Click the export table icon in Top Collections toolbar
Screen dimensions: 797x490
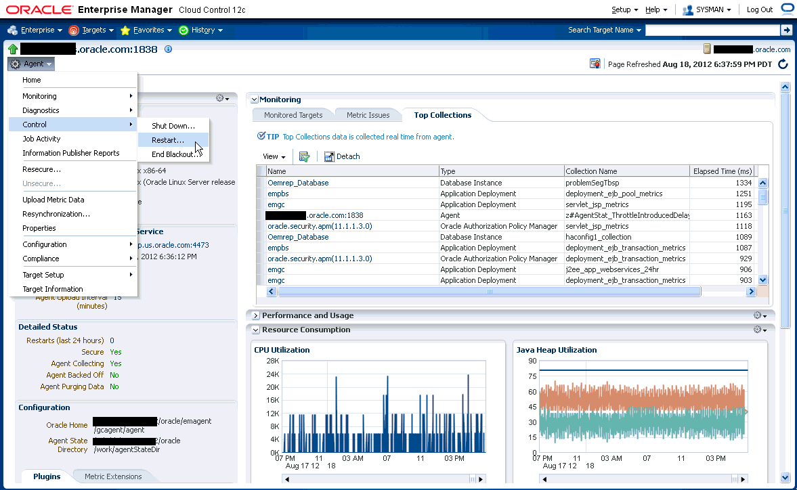[304, 157]
